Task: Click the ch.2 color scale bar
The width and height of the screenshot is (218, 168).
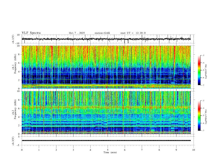Action: 199,116
